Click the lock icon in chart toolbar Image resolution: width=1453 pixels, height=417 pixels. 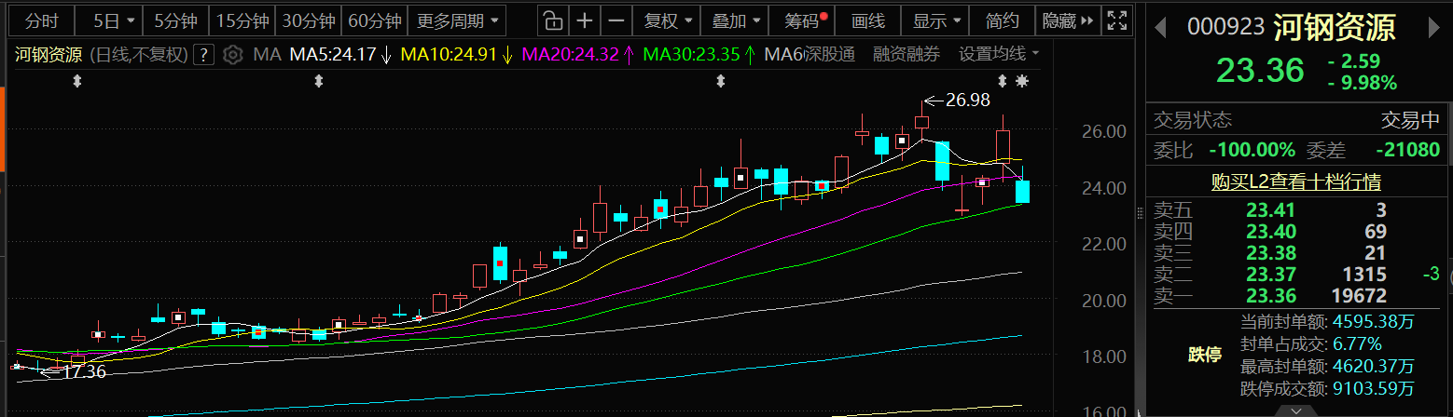pos(553,20)
